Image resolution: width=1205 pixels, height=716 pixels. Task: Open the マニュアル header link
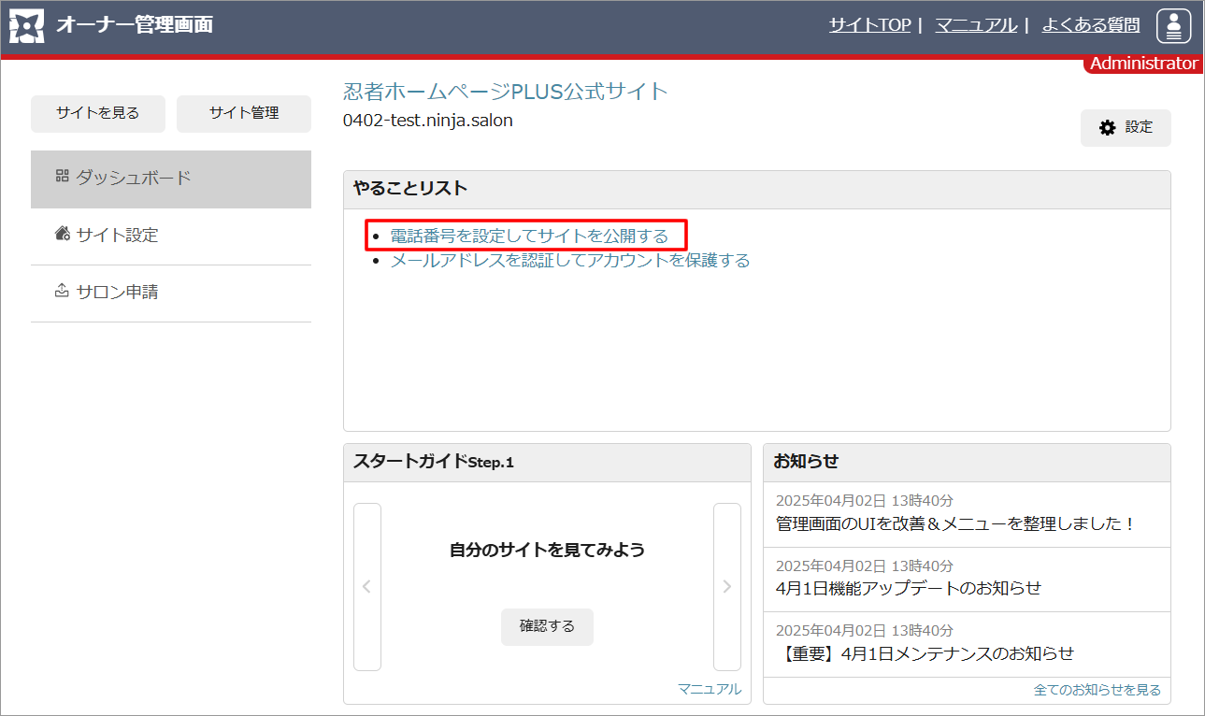(975, 25)
